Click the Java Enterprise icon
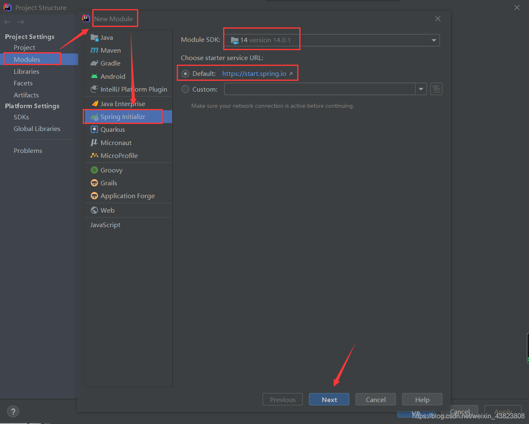 click(x=95, y=103)
